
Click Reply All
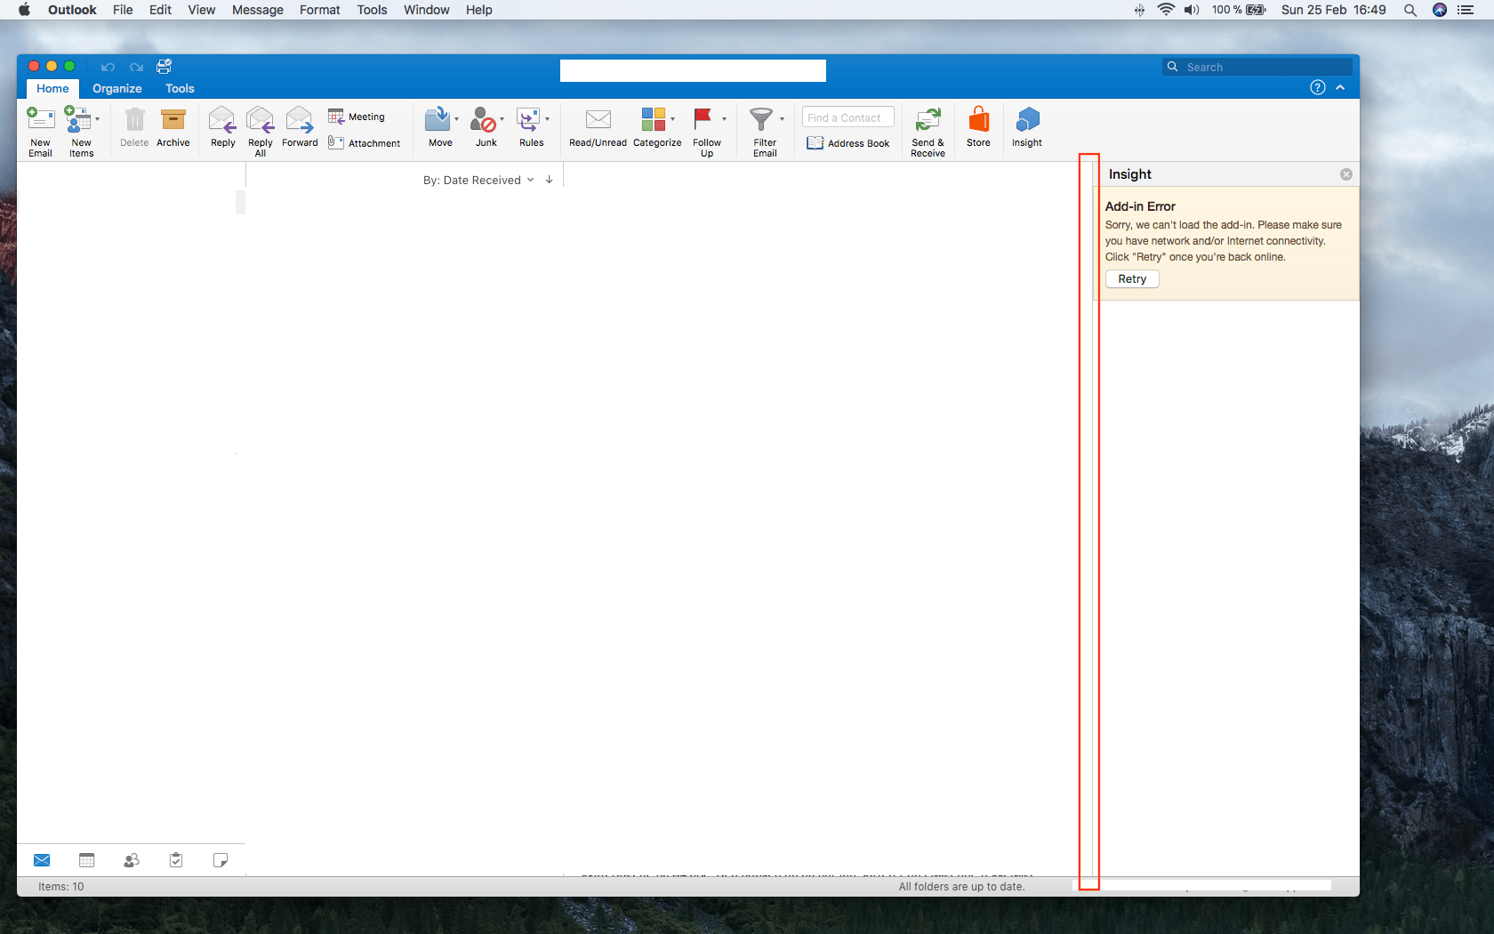(x=260, y=129)
